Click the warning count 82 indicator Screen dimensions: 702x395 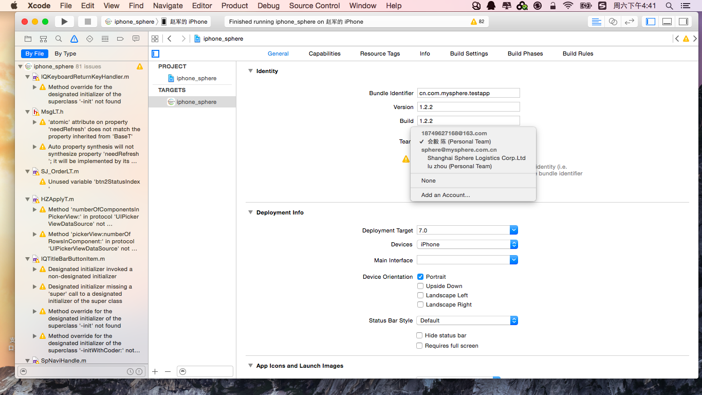tap(477, 22)
